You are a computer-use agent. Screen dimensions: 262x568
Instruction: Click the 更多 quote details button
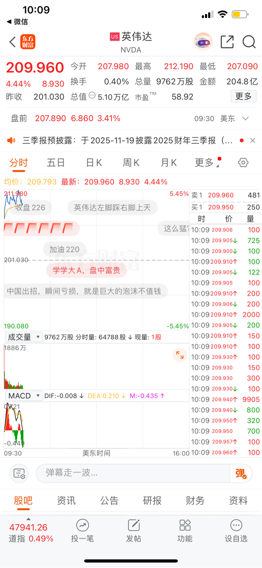(244, 96)
